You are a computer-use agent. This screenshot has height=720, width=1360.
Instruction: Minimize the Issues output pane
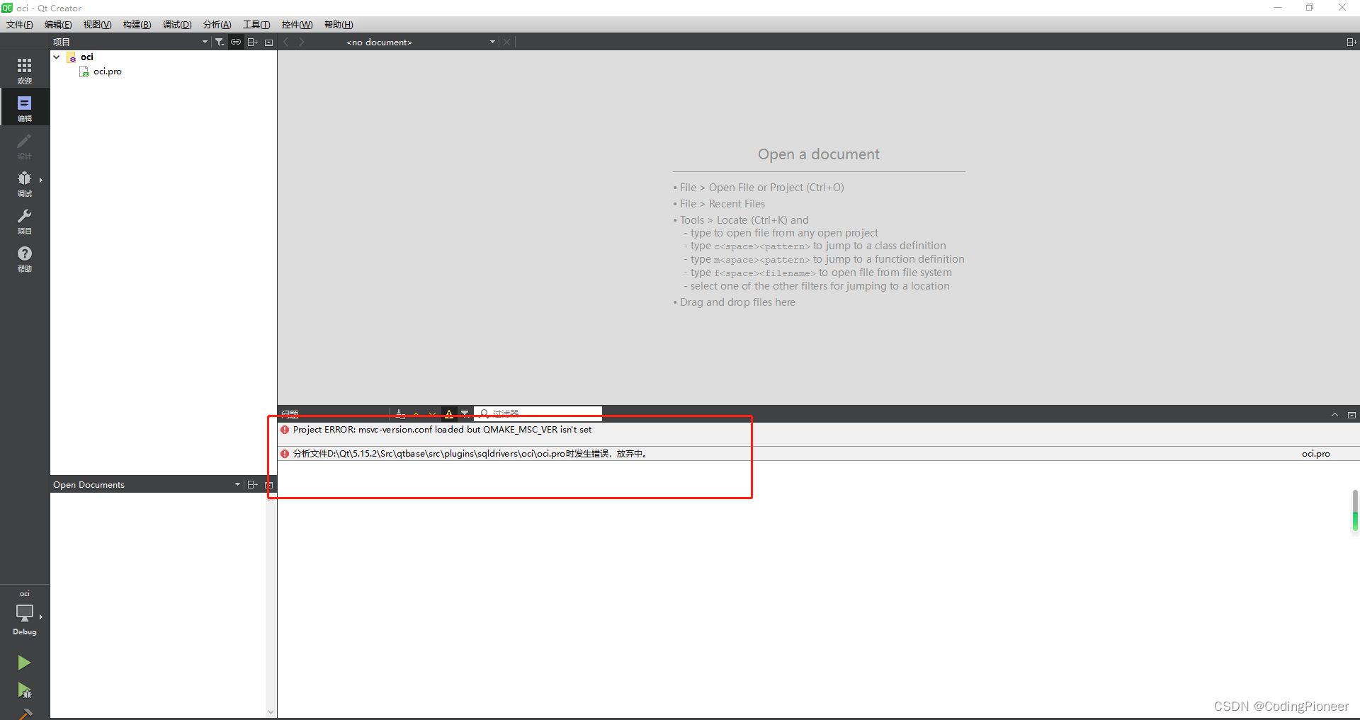click(1351, 415)
